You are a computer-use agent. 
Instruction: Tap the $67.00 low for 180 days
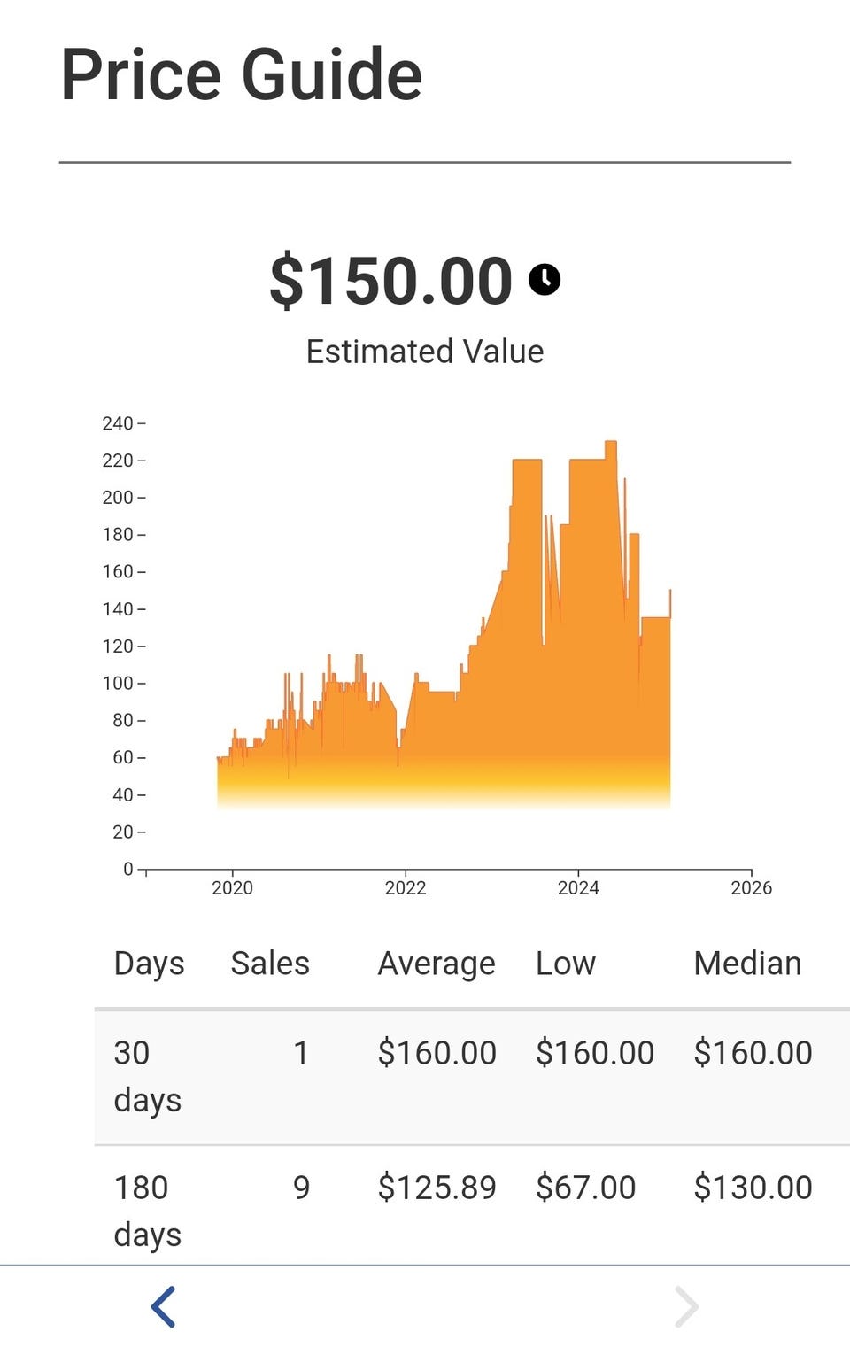coord(585,1188)
